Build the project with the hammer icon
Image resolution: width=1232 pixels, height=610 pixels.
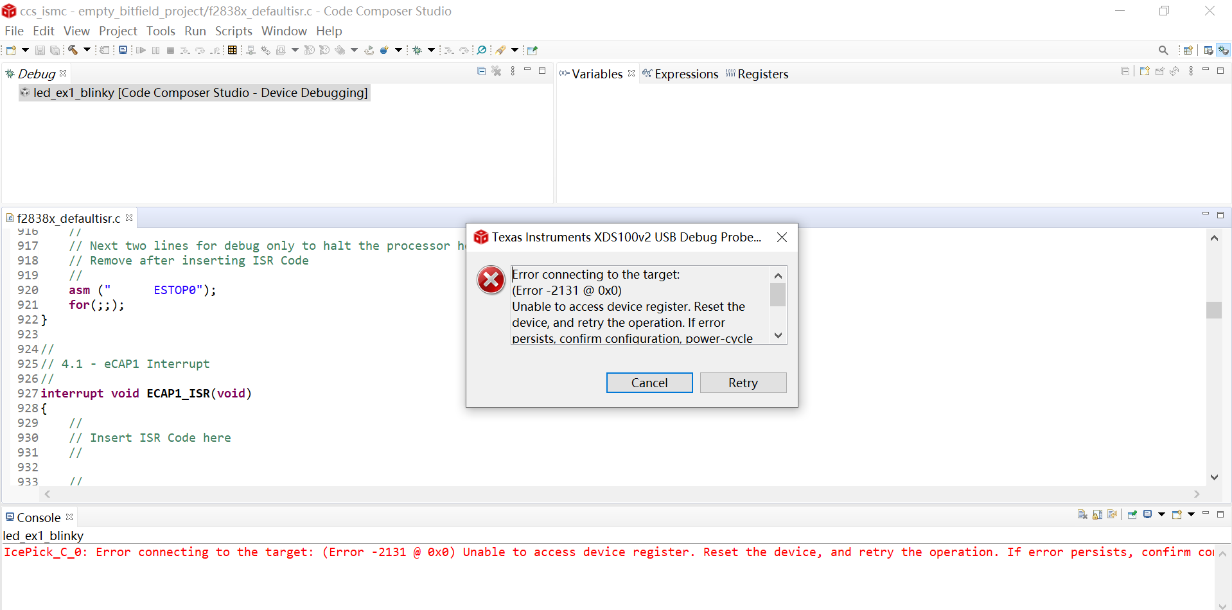(73, 50)
